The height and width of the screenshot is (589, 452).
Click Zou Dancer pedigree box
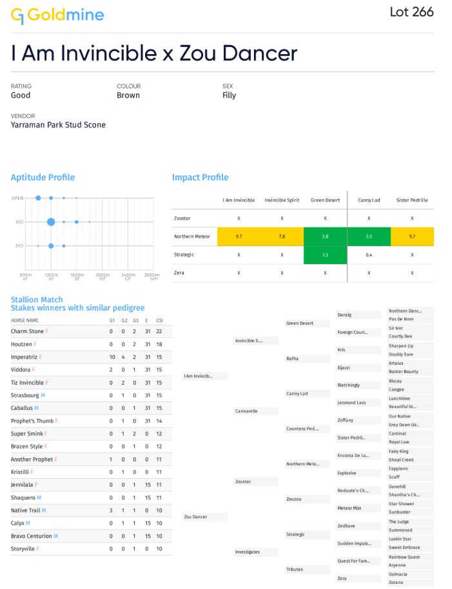click(205, 517)
